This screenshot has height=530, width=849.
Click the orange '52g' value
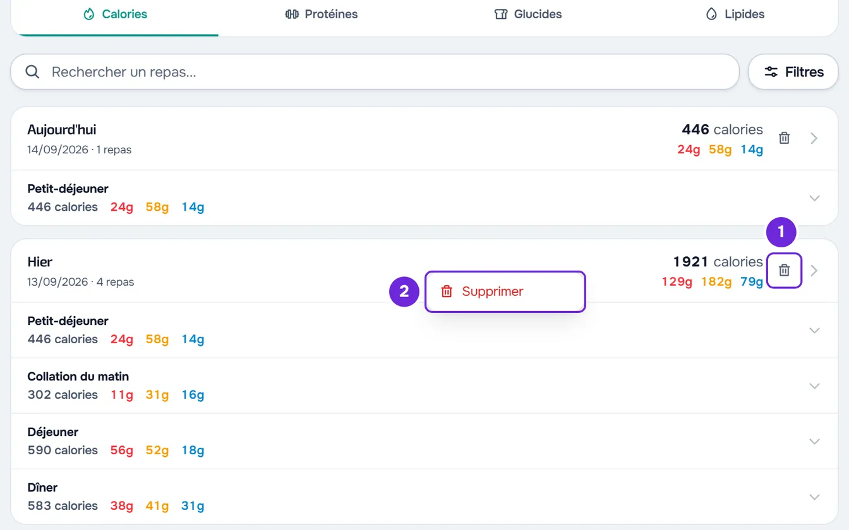click(157, 450)
